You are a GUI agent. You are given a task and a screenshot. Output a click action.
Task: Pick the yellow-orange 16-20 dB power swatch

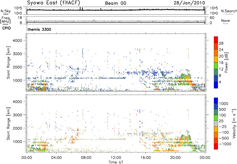216,59
